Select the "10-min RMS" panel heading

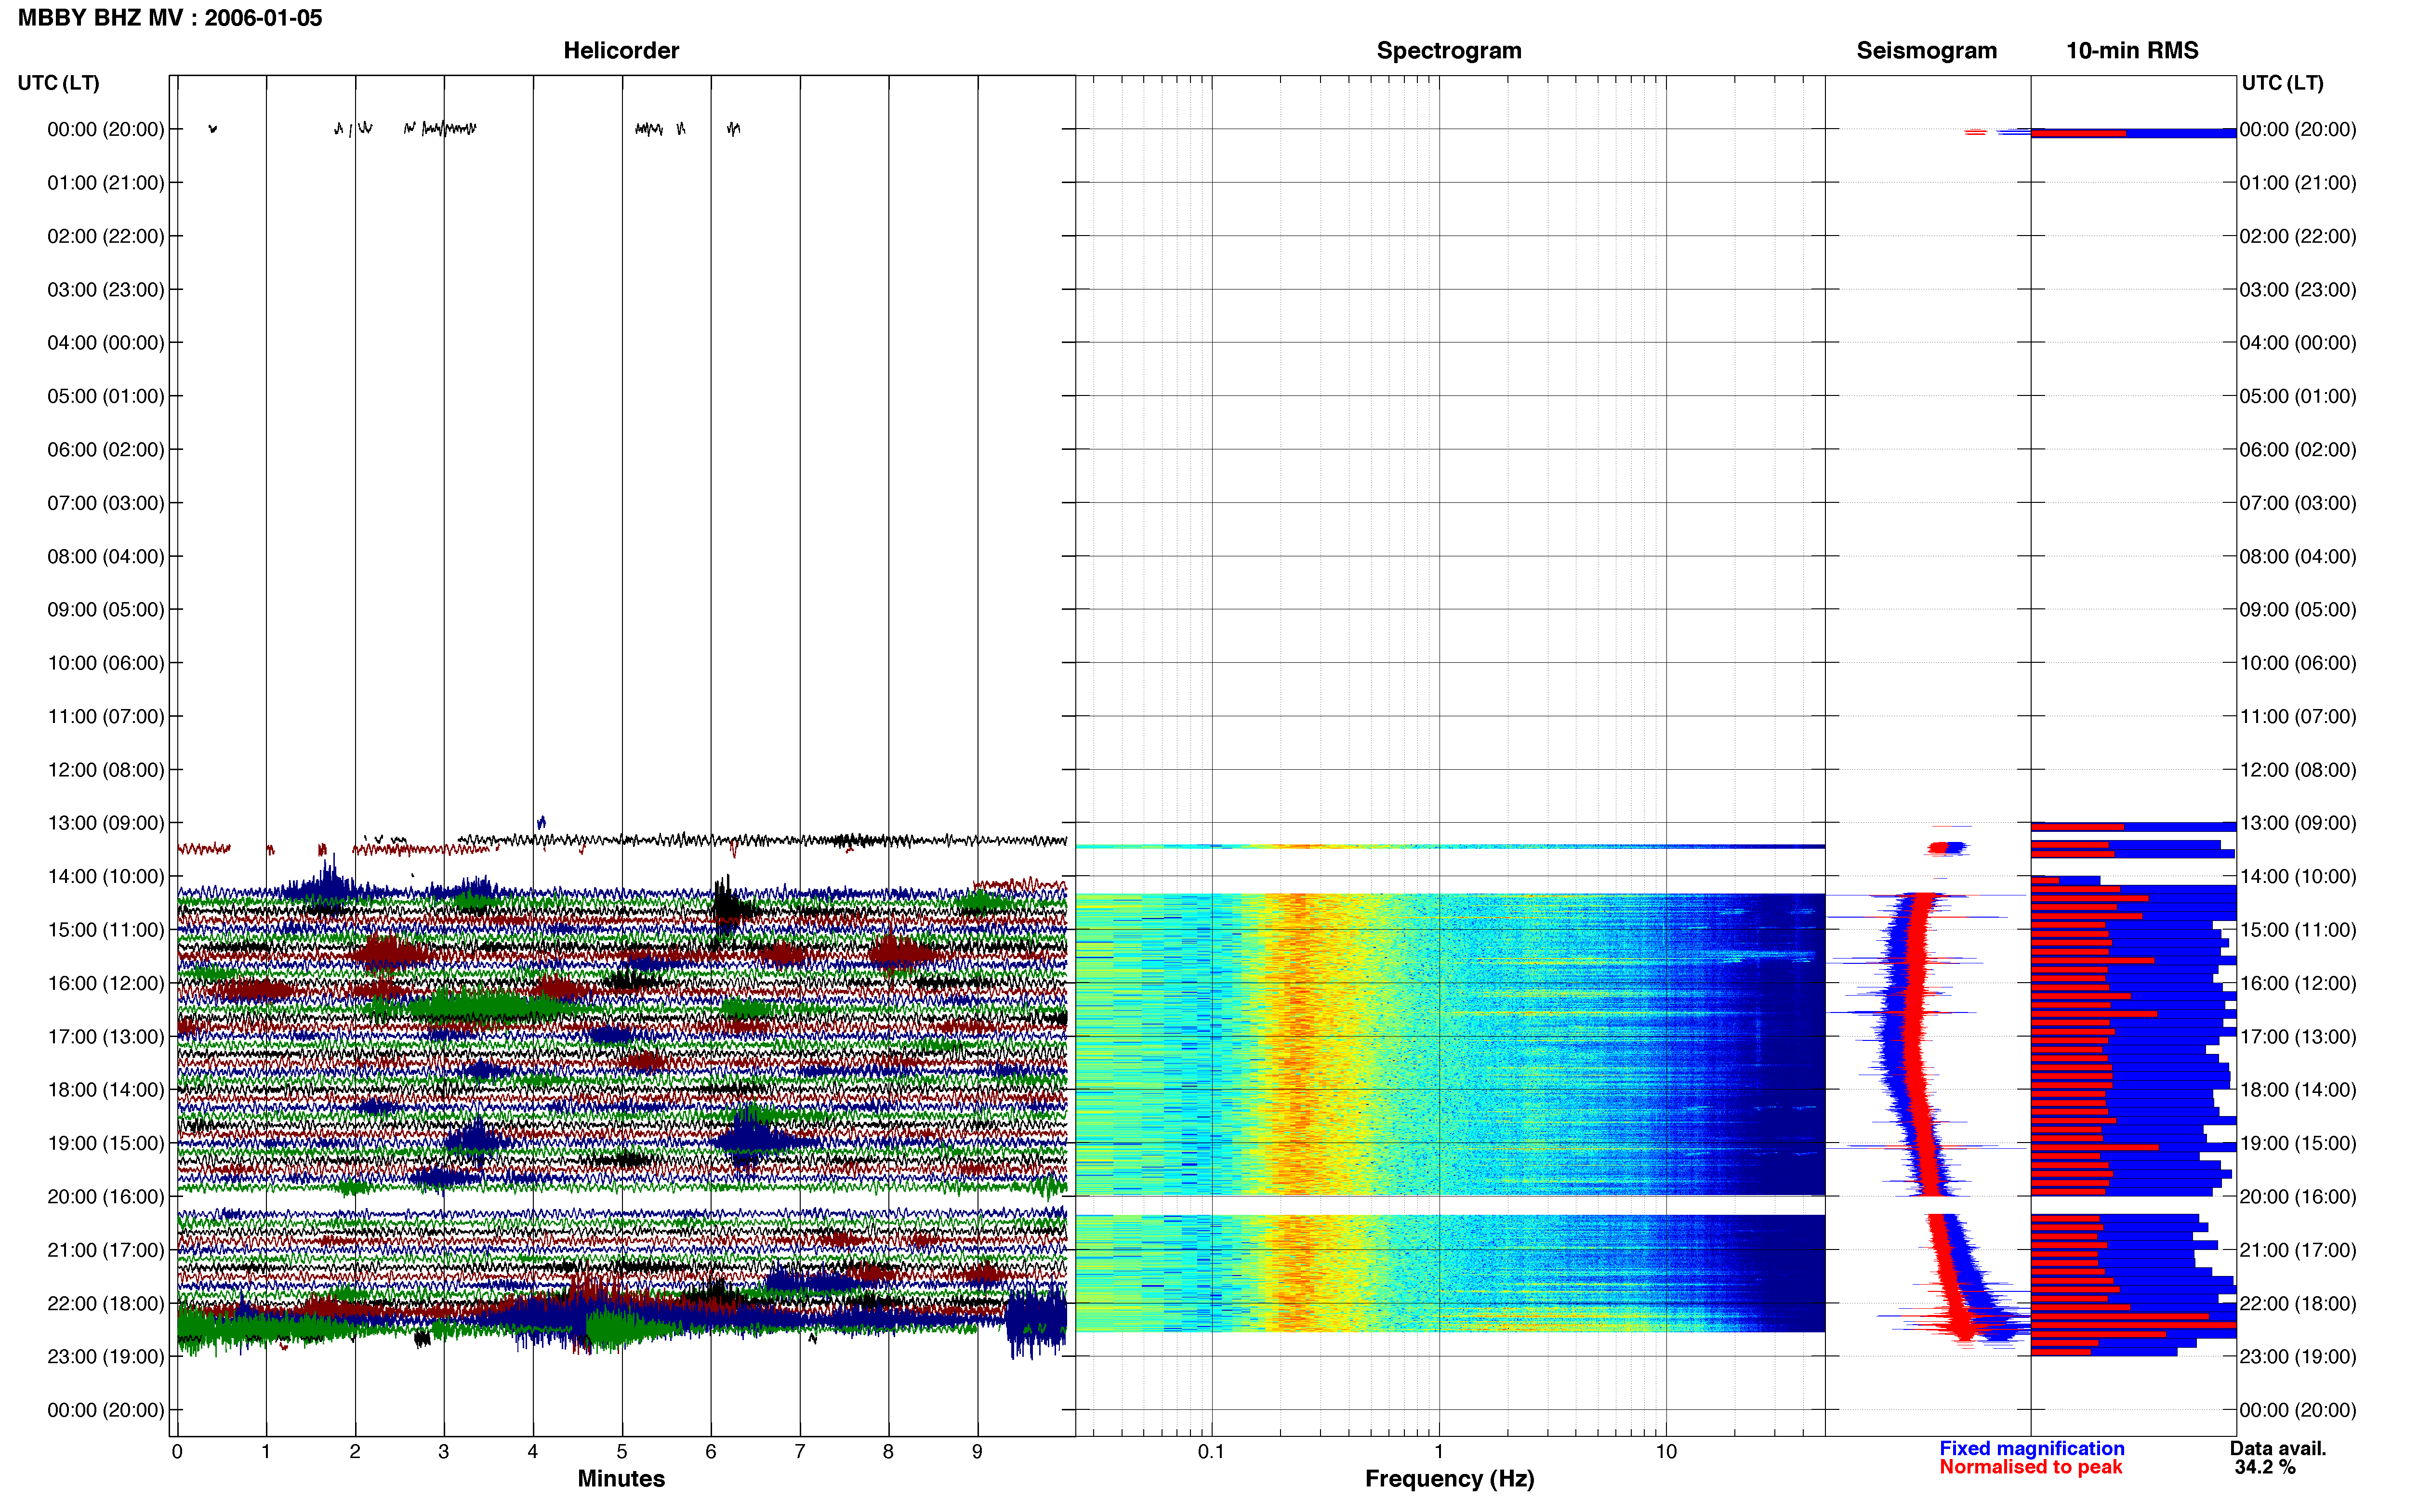(2132, 51)
